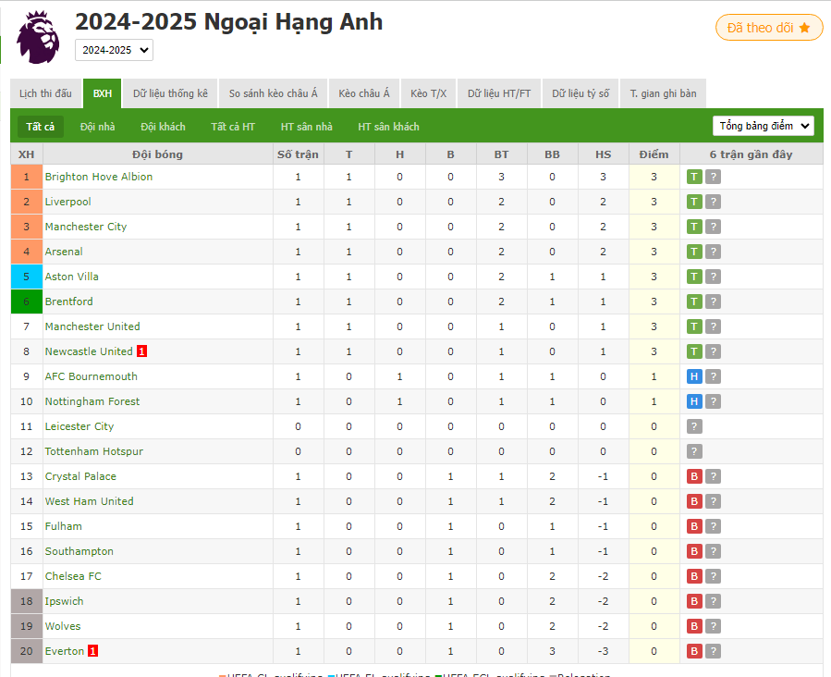Click the ? badge in Wolves row
The width and height of the screenshot is (831, 677).
click(x=714, y=625)
